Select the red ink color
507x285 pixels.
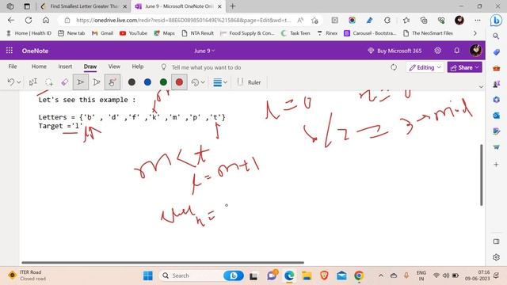[x=179, y=82]
